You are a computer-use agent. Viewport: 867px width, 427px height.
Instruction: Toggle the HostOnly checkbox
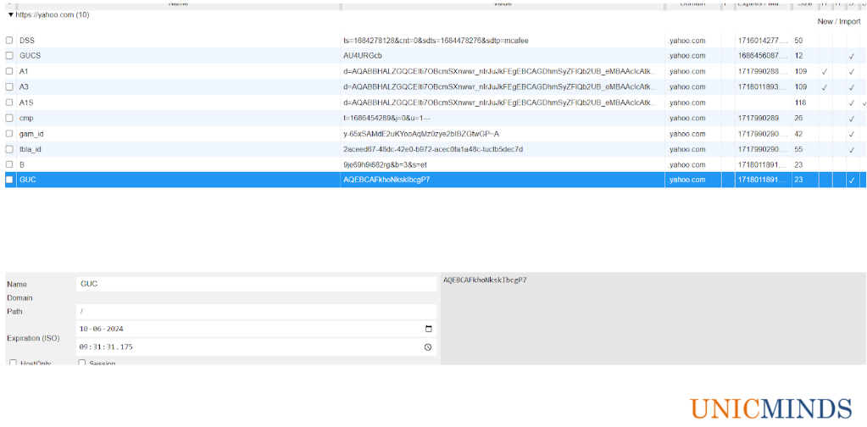pyautogui.click(x=14, y=363)
